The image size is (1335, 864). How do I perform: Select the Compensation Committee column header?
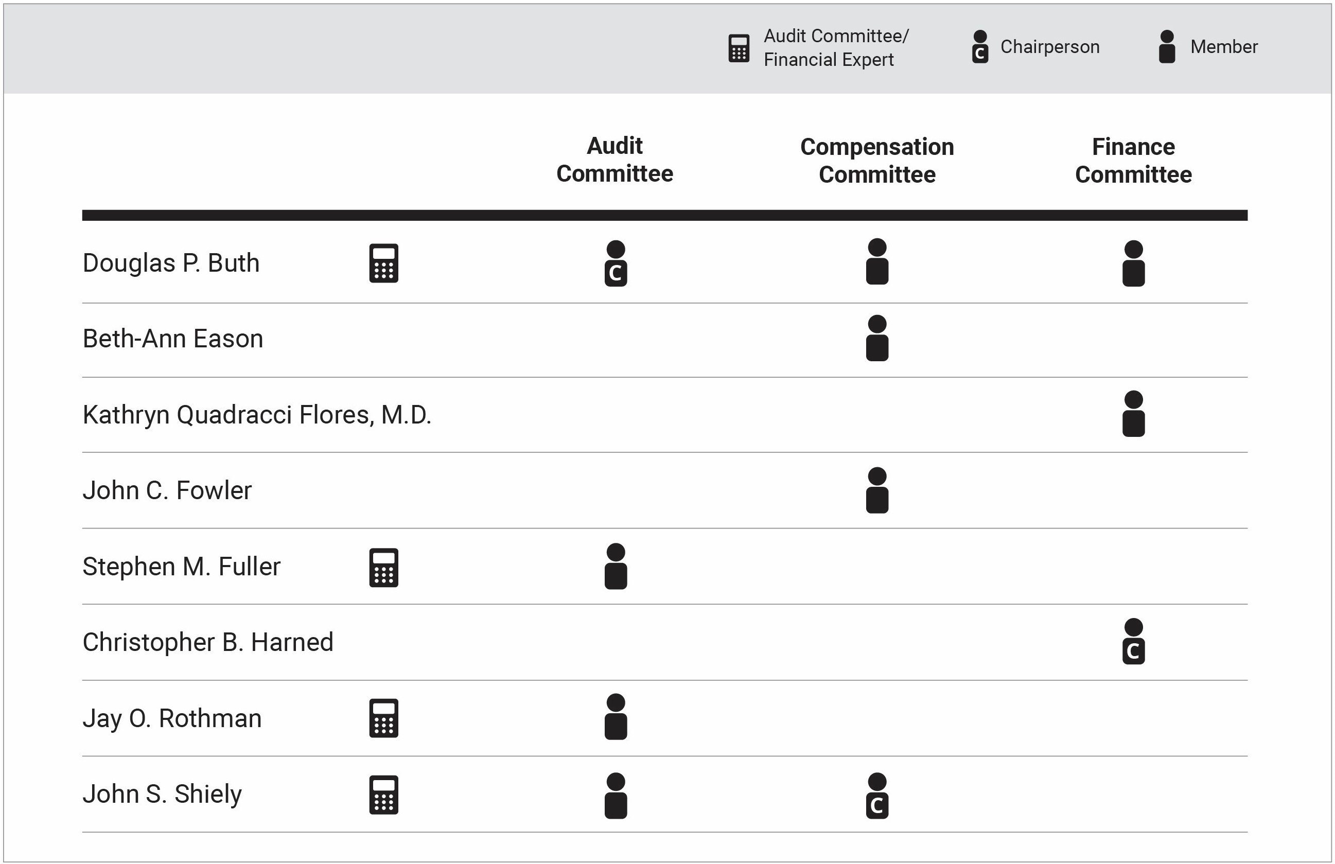877,161
